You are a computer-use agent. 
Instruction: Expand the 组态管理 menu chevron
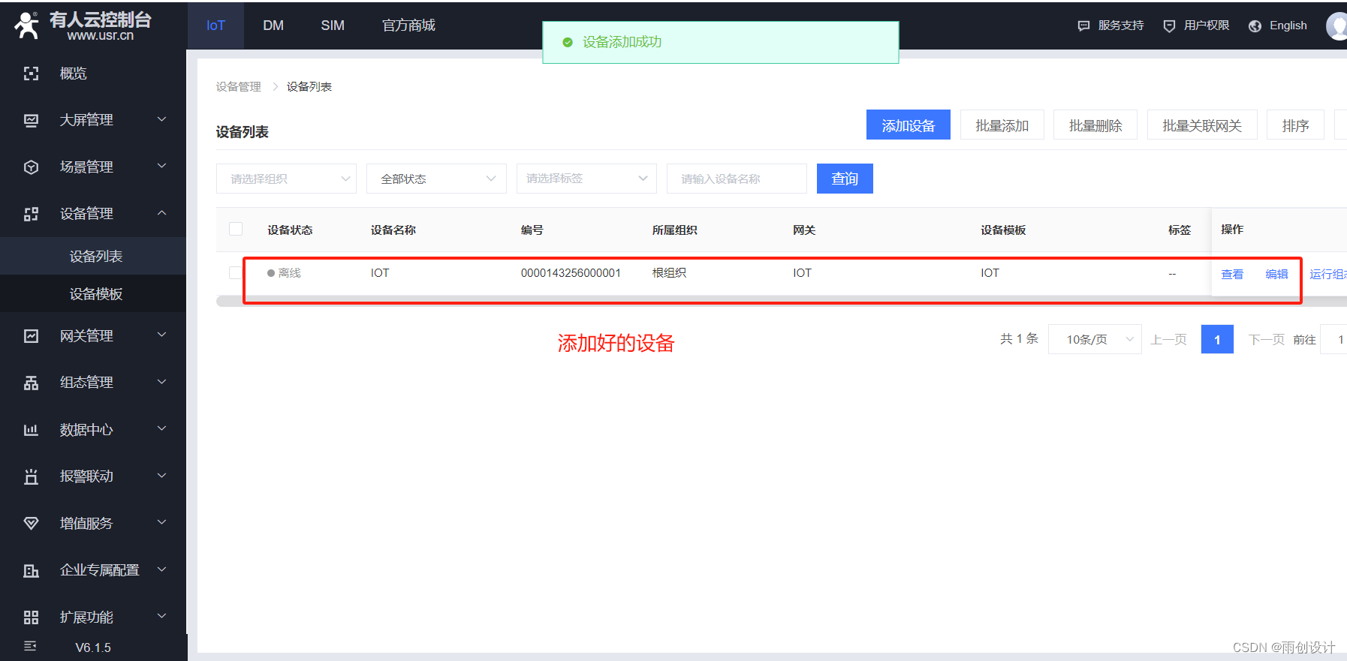(x=161, y=382)
